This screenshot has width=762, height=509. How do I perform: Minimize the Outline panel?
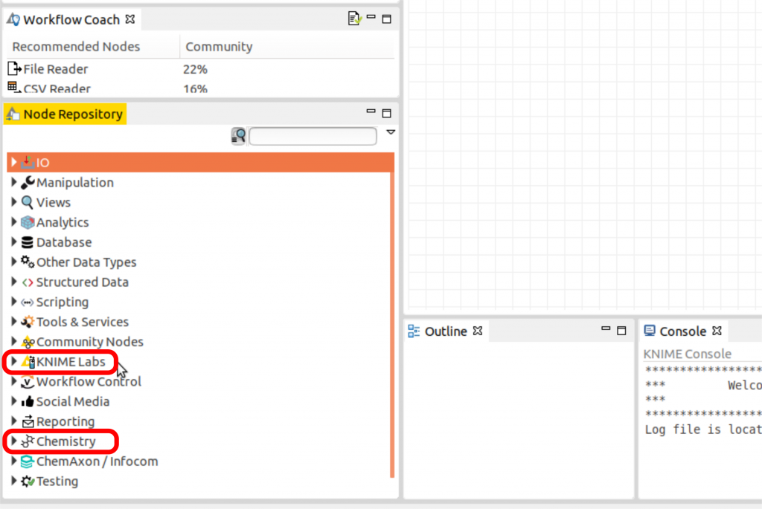click(x=606, y=329)
